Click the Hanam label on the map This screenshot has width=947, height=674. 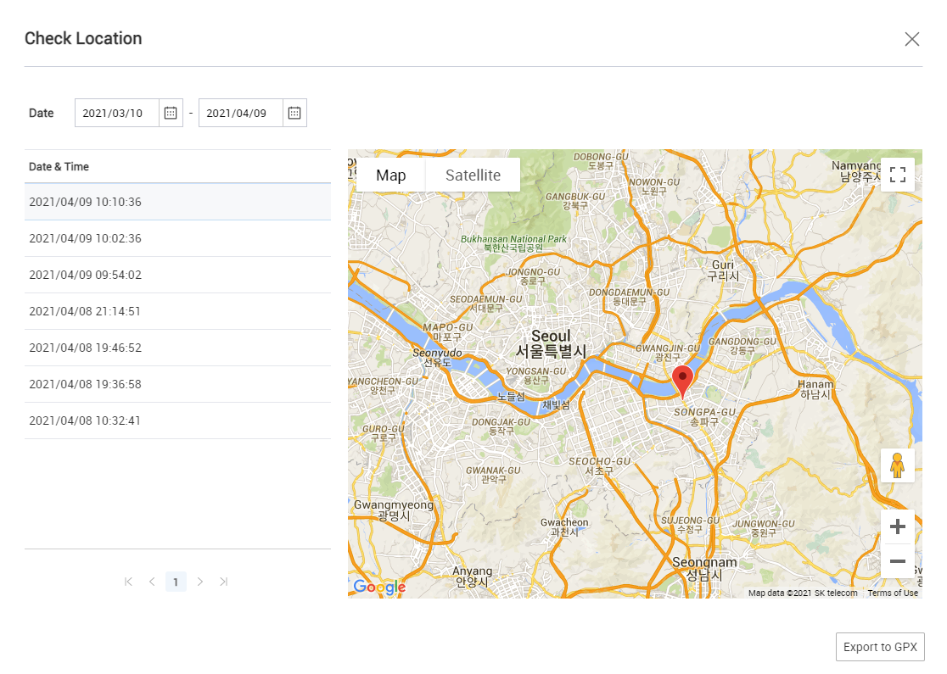pyautogui.click(x=815, y=389)
